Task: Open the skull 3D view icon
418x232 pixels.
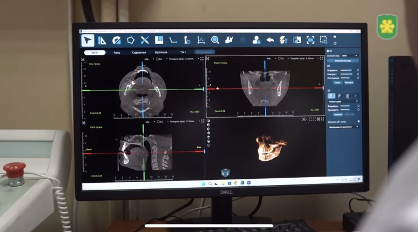Action: tap(283, 40)
